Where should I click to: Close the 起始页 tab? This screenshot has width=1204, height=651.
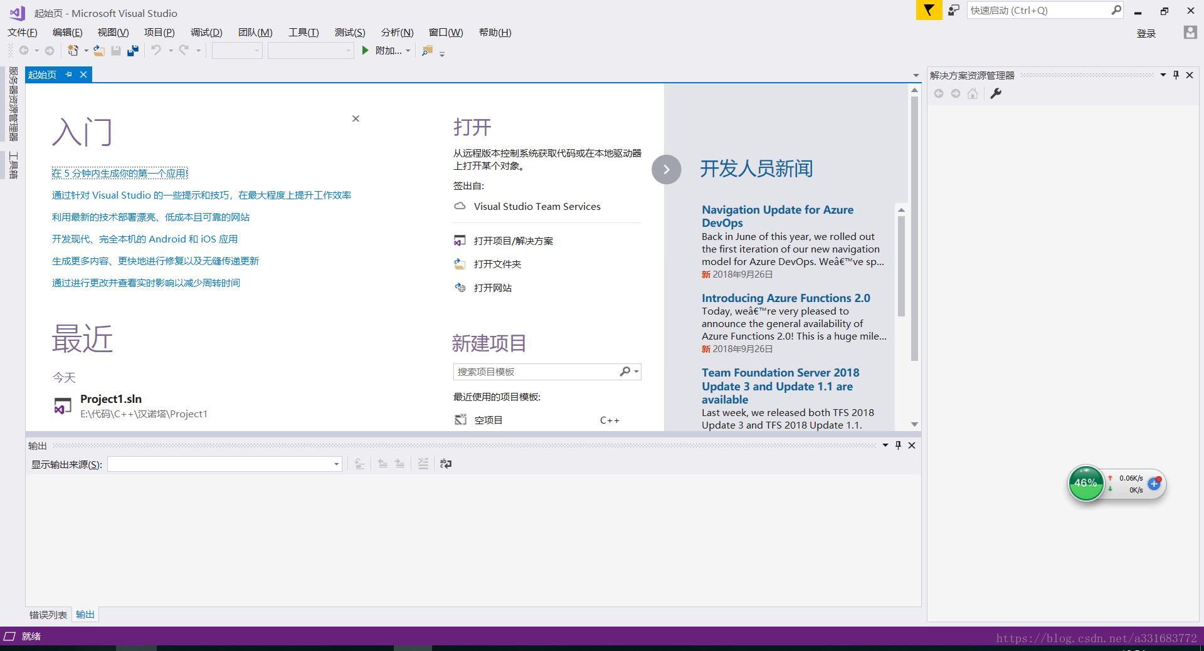click(83, 75)
